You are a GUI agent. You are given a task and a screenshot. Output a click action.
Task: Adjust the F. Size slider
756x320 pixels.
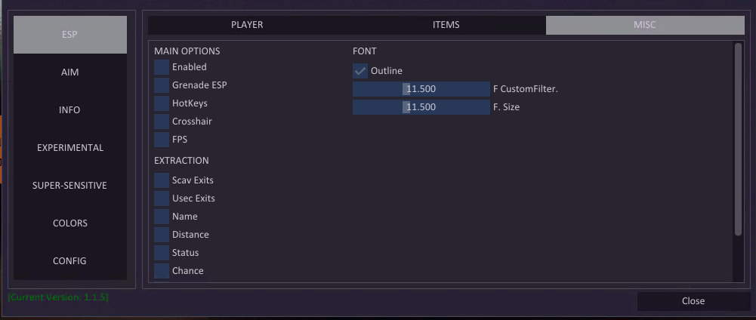click(421, 107)
